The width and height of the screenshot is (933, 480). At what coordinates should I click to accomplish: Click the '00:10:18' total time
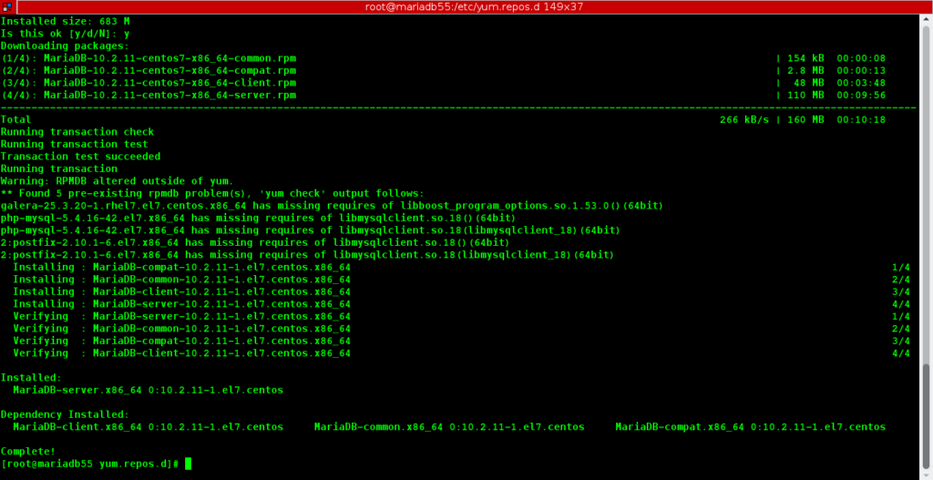(861, 119)
